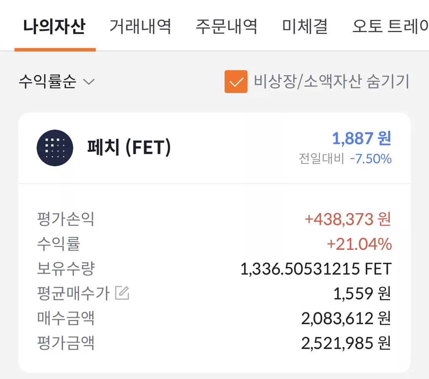Click the current price 1,887 원
Viewport: 429px width, 379px height.
point(362,138)
